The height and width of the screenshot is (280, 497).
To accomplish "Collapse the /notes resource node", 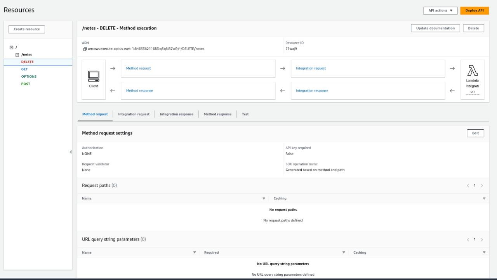I will [x=17, y=55].
